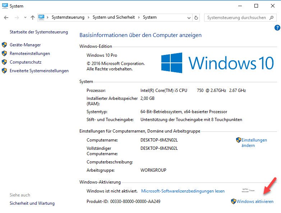
Task: Open Startseite der Systemsteuerung
Action: click(39, 32)
